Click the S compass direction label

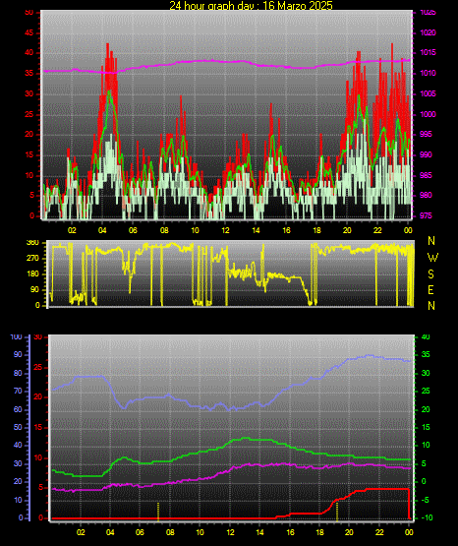(x=430, y=274)
